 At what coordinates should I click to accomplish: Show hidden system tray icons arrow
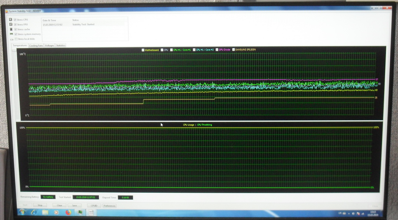click(349, 213)
